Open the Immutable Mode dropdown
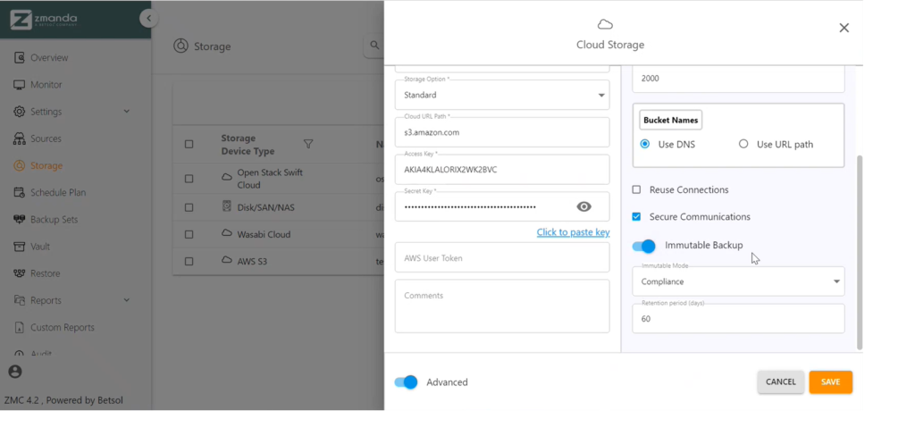The width and height of the screenshot is (915, 436). tap(738, 281)
